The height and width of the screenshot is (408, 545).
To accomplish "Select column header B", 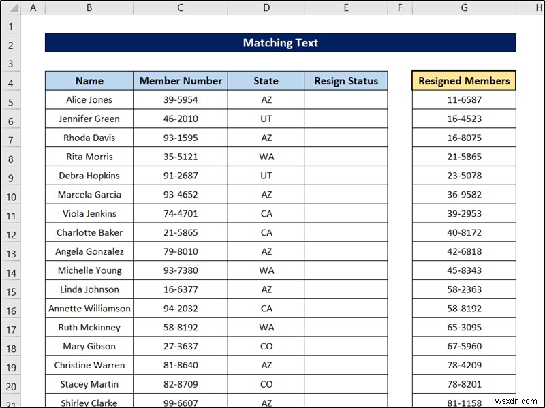I will click(89, 8).
